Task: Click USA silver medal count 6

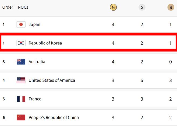Action: 142,80
